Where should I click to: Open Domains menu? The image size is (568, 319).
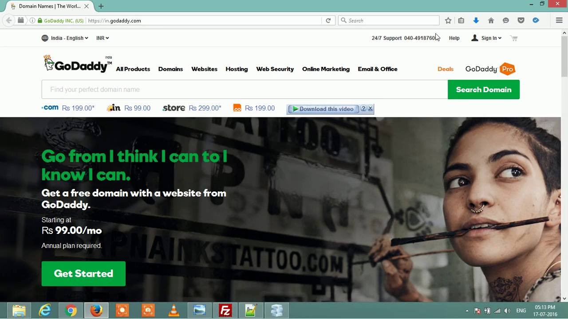(170, 69)
